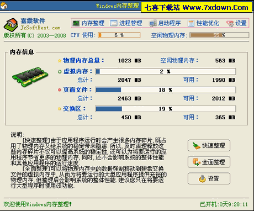This screenshot has height=211, width=254.
Task: Click the 虚拟内存 usage bar
Action: click(166, 71)
